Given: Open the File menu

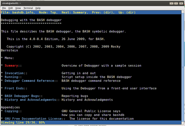Looking at the screenshot, I should tap(4, 8).
